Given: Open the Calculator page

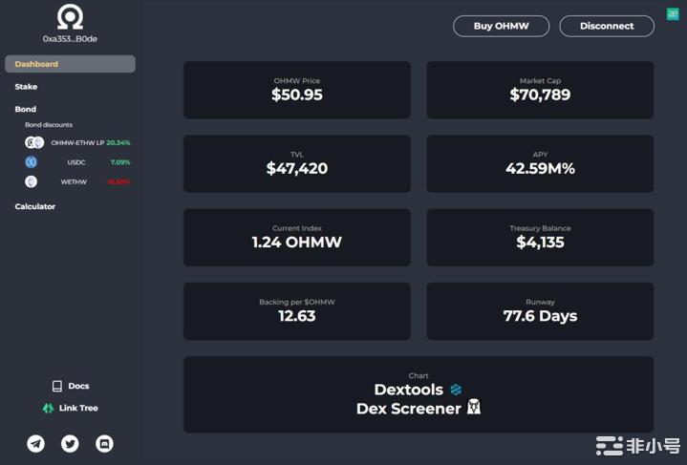Looking at the screenshot, I should click(x=35, y=206).
